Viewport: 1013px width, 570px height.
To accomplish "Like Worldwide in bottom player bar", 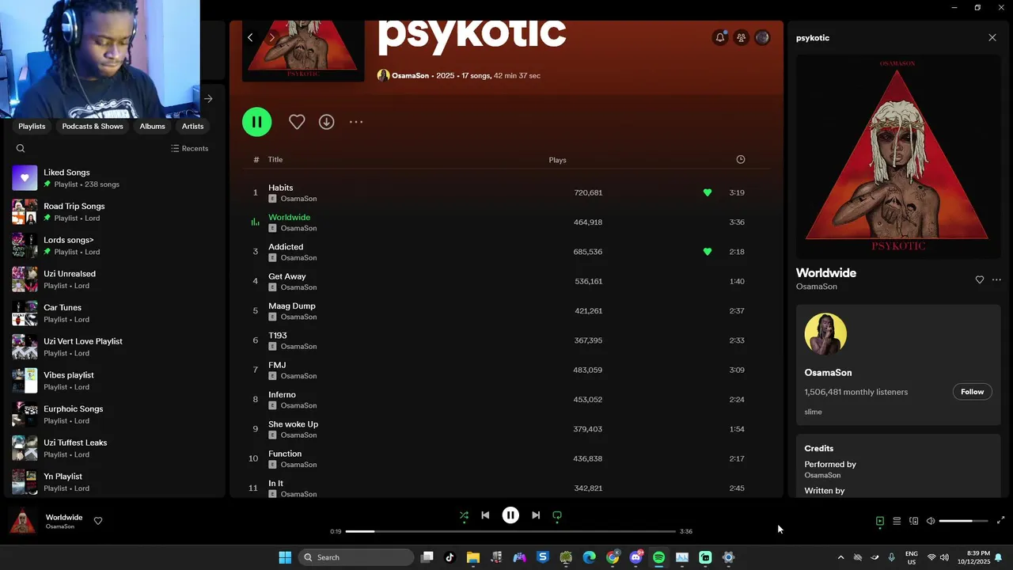I will tap(98, 521).
